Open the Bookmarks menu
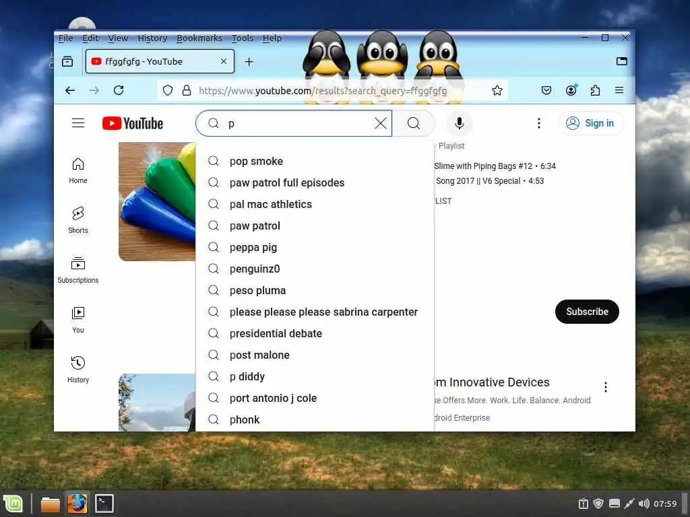690x517 pixels. (x=199, y=38)
